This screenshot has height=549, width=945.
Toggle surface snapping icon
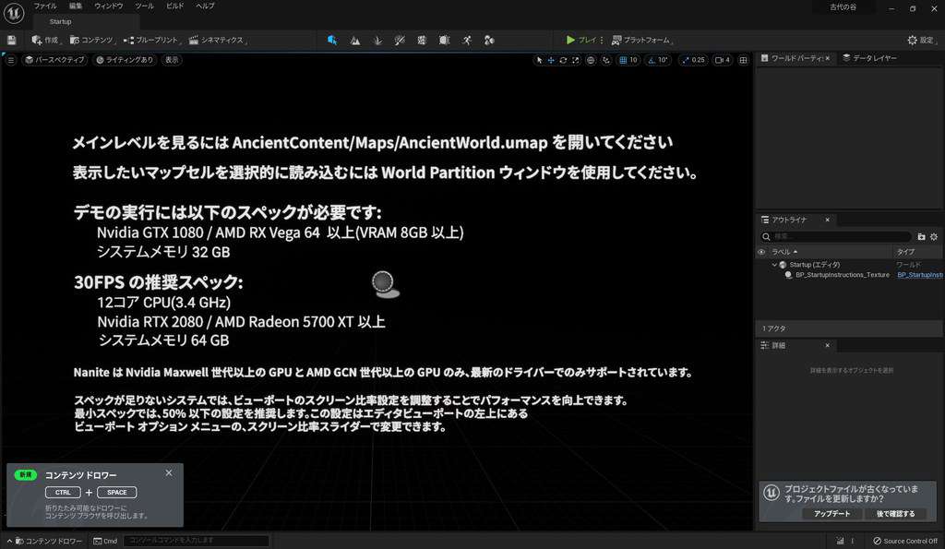point(606,60)
